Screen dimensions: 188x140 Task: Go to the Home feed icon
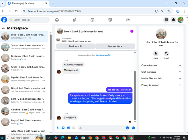point(57,20)
